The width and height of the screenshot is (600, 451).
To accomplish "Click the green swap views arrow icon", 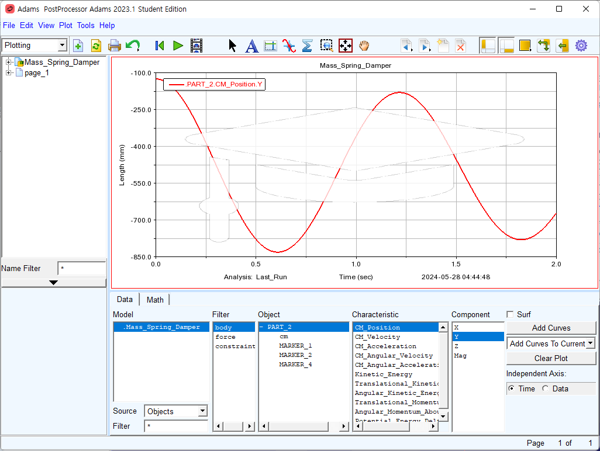I will 543,46.
